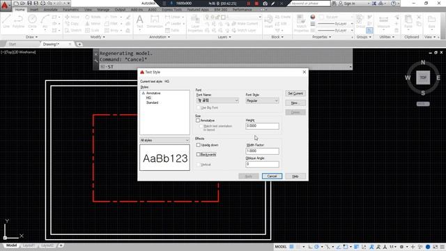The width and height of the screenshot is (446, 251).
Task: Click the Help button in Text Style dialog
Action: [x=295, y=176]
